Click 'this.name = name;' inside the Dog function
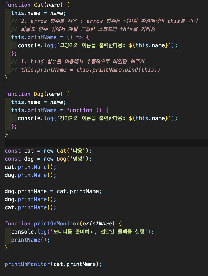 coord(38,102)
